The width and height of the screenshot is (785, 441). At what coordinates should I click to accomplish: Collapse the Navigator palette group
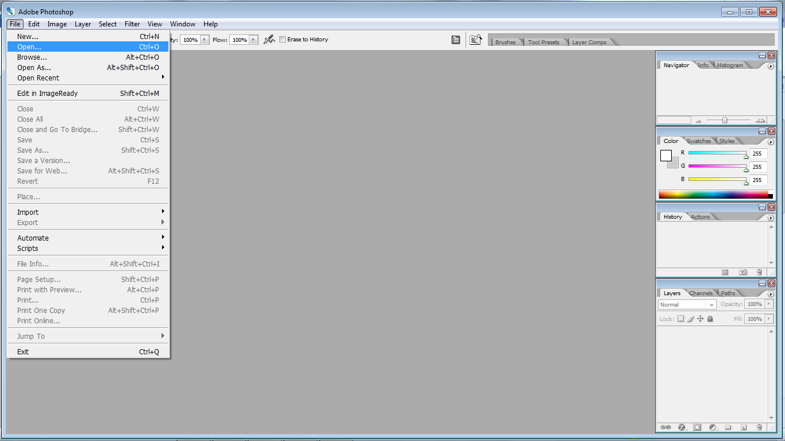pyautogui.click(x=762, y=55)
